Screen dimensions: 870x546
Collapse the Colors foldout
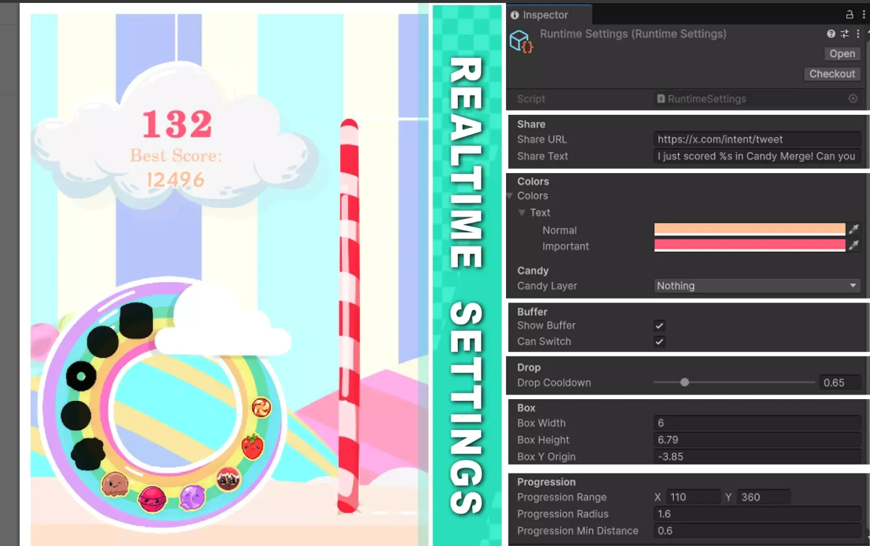click(x=510, y=196)
